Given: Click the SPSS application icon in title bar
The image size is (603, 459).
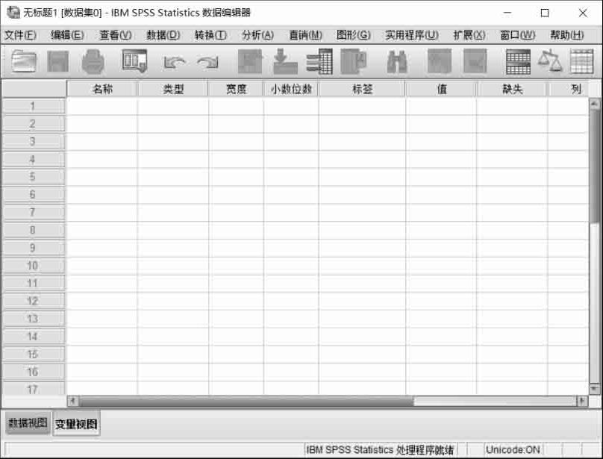Looking at the screenshot, I should pos(13,12).
